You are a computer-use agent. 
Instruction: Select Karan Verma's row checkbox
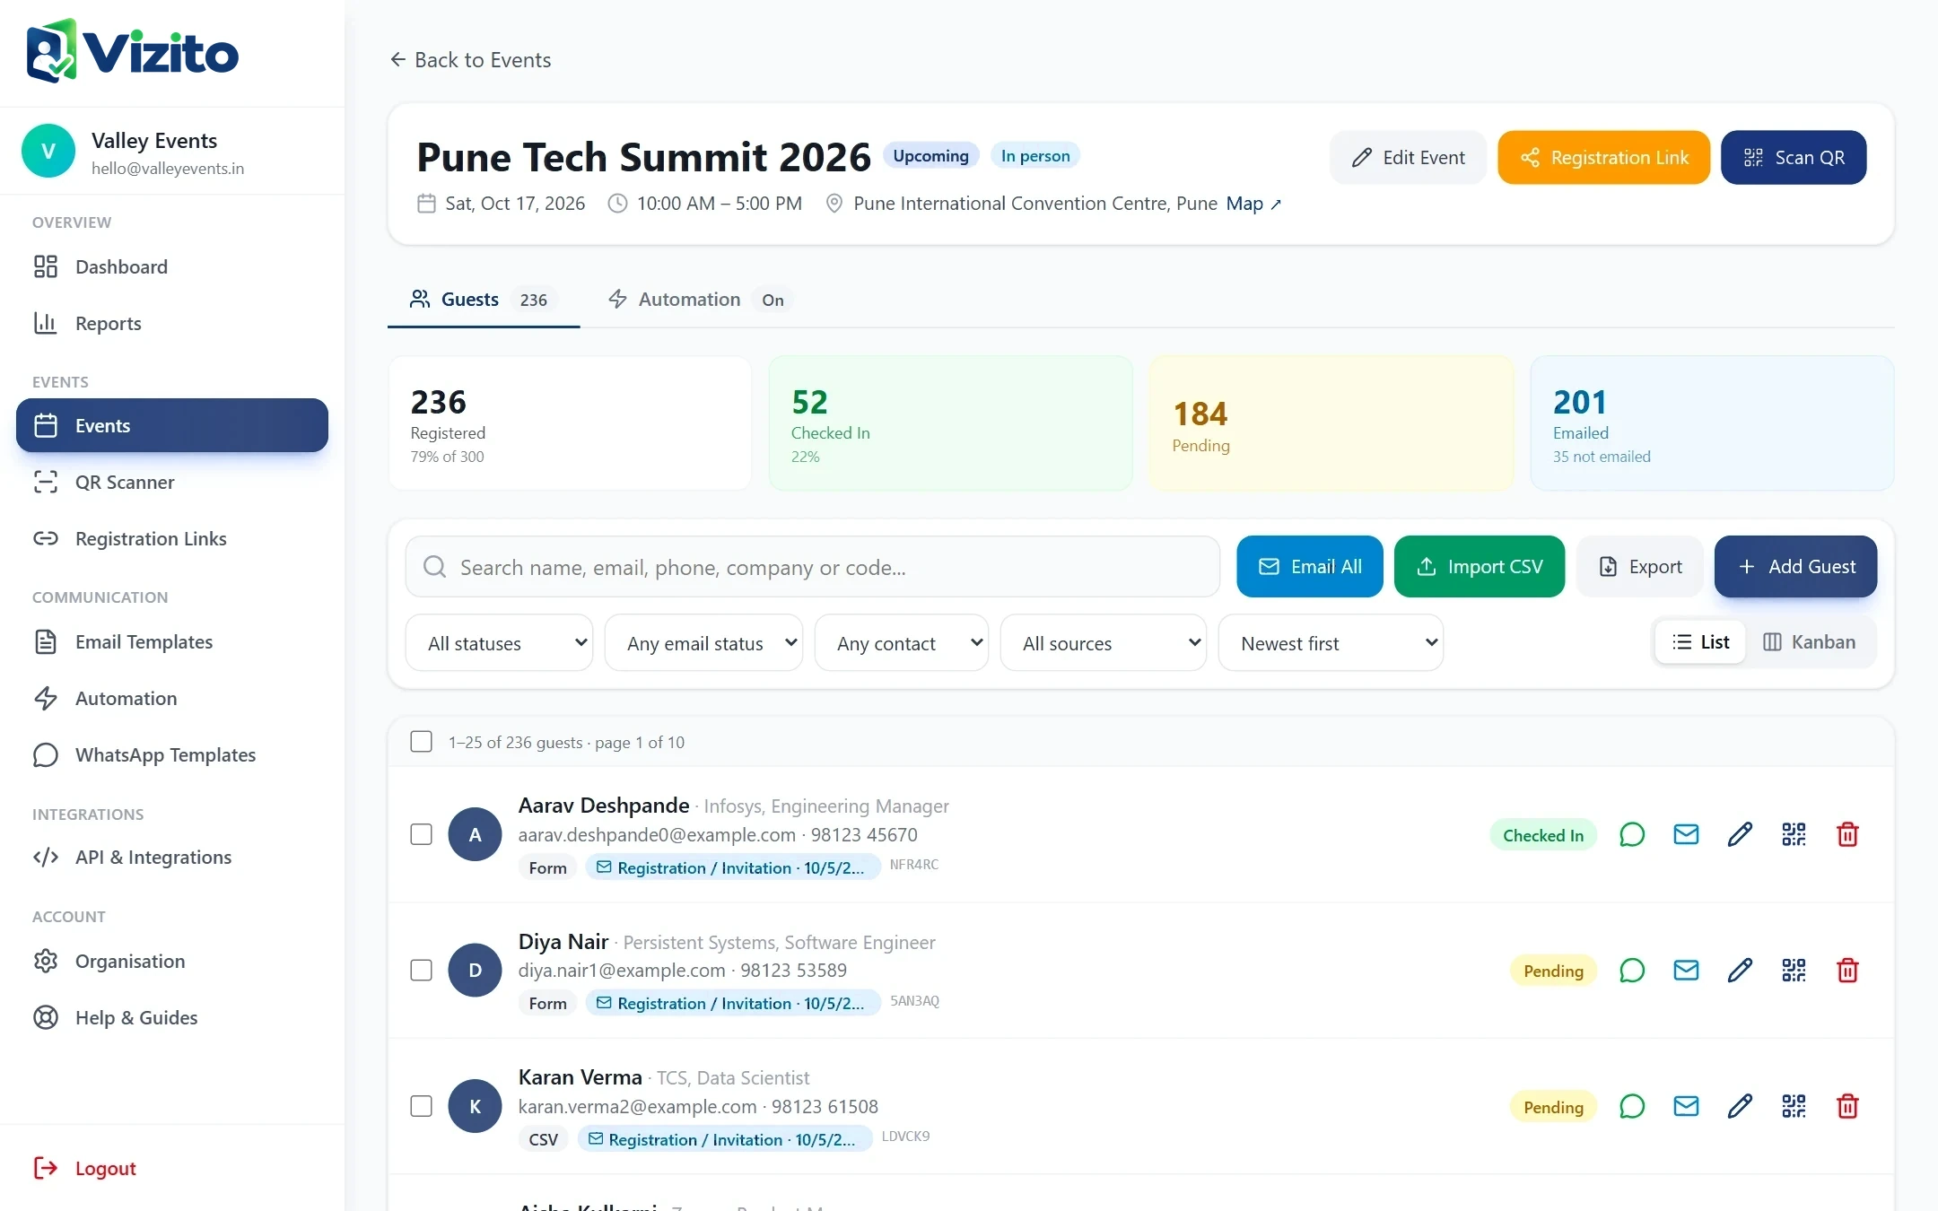pyautogui.click(x=421, y=1107)
